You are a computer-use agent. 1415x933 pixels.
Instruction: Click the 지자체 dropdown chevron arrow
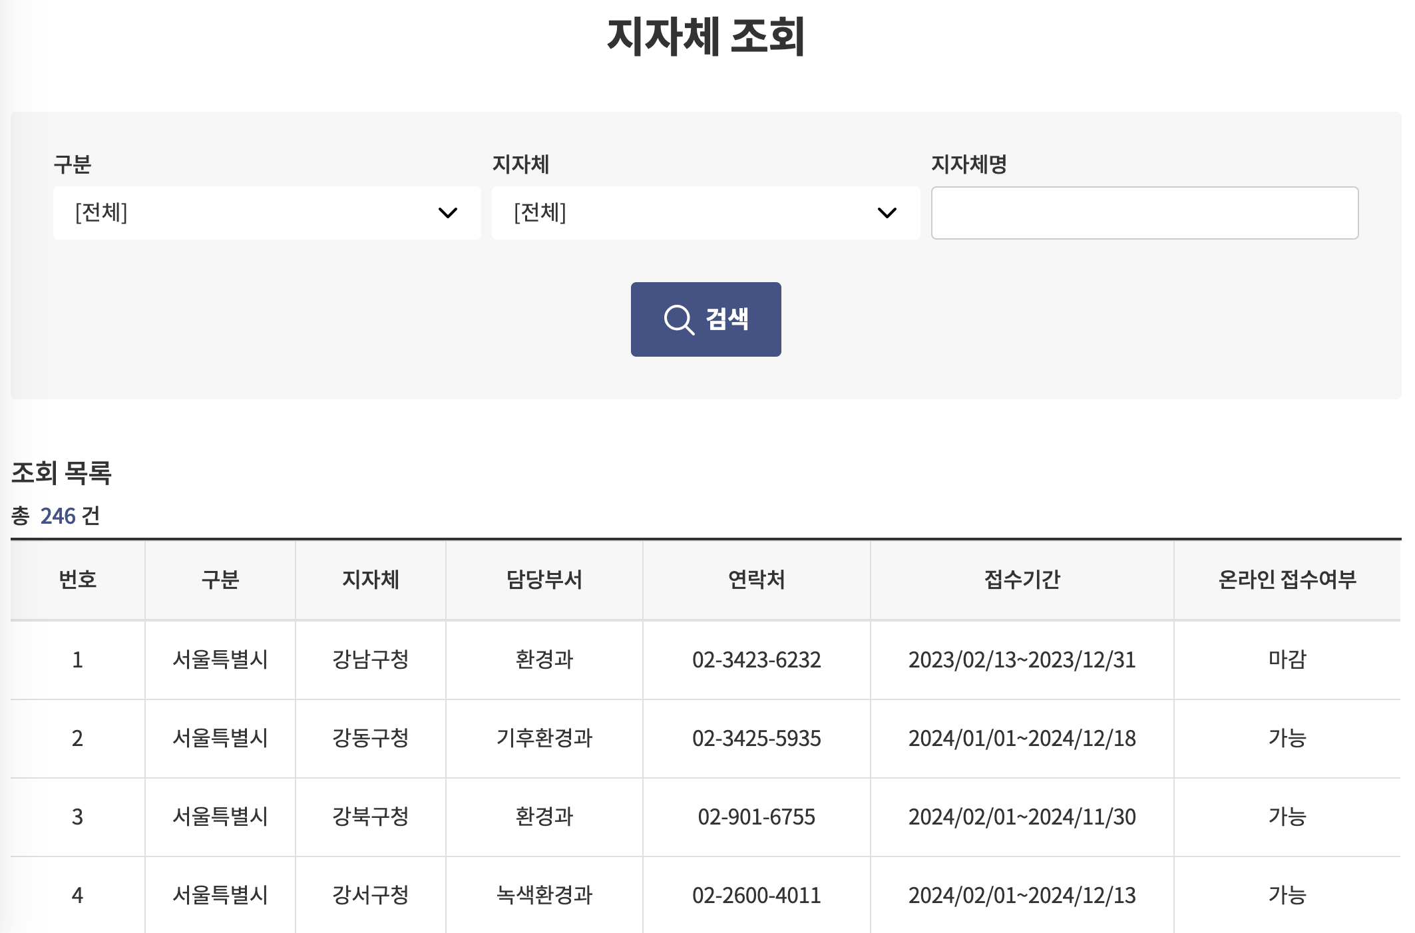887,213
